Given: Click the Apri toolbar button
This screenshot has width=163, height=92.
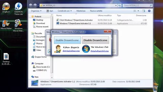Looking at the screenshot, I should 50,11.
